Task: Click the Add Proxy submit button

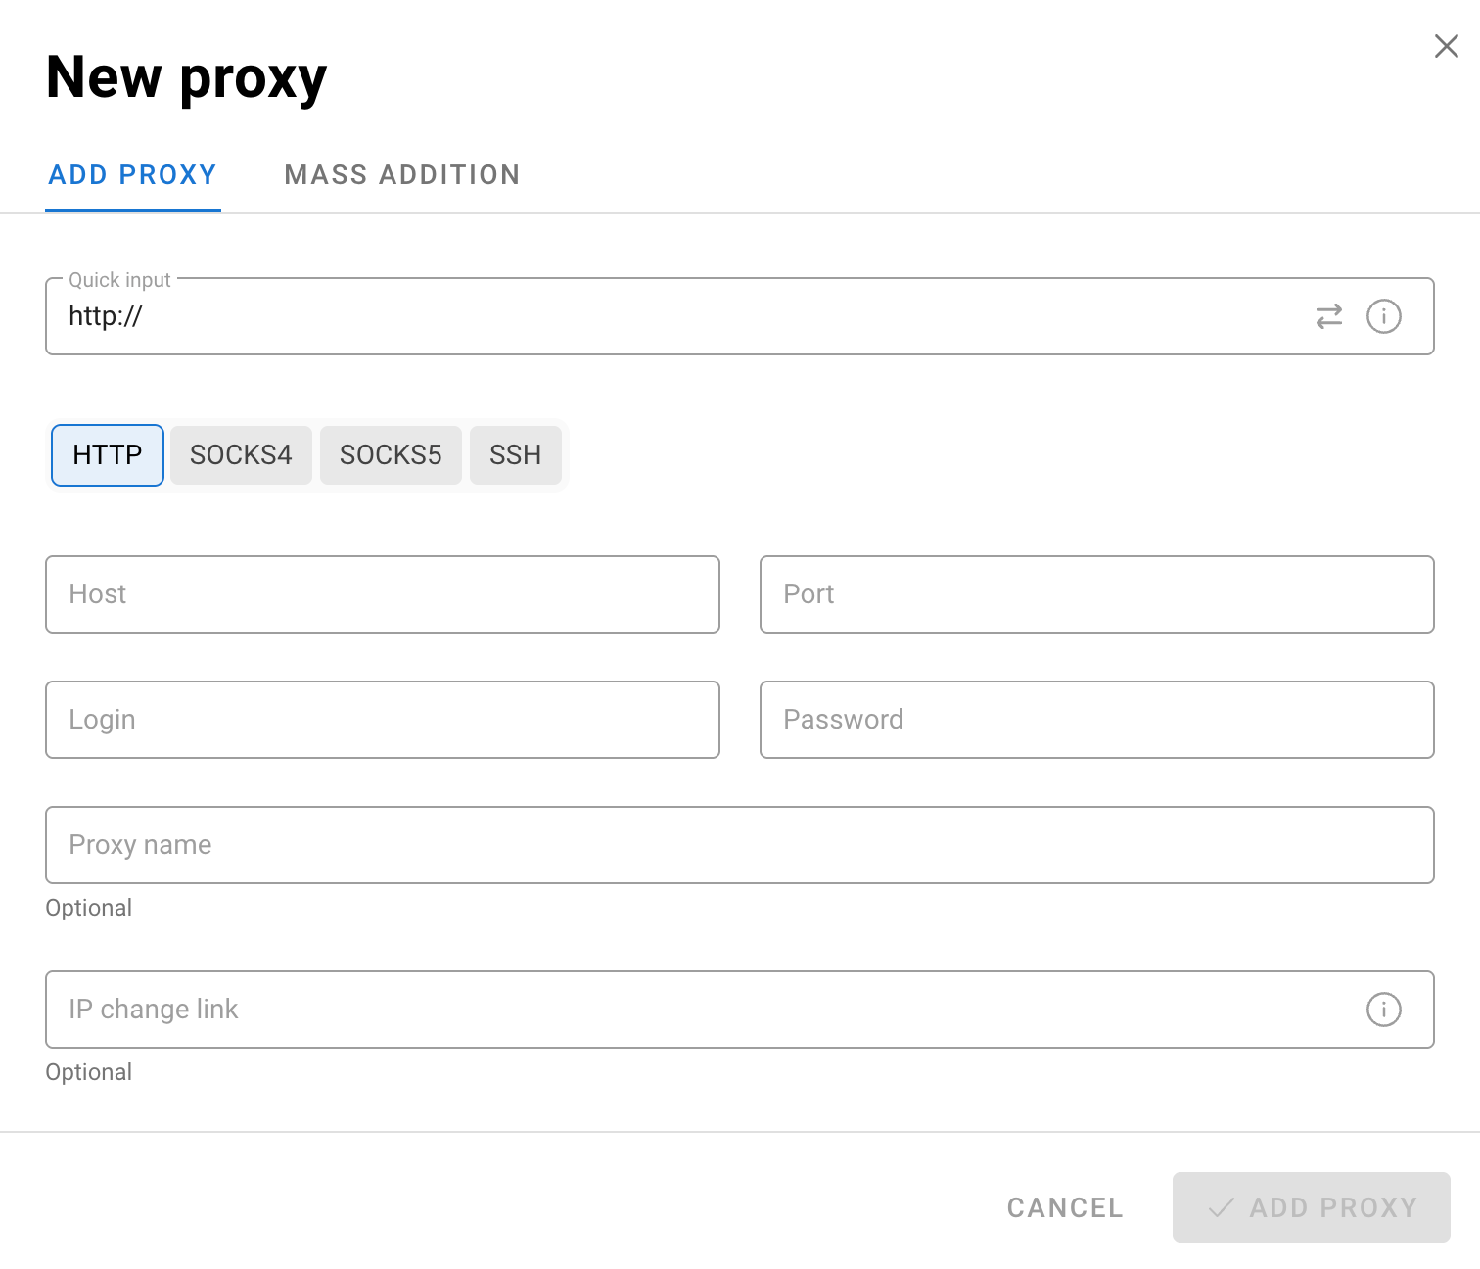Action: (x=1311, y=1207)
